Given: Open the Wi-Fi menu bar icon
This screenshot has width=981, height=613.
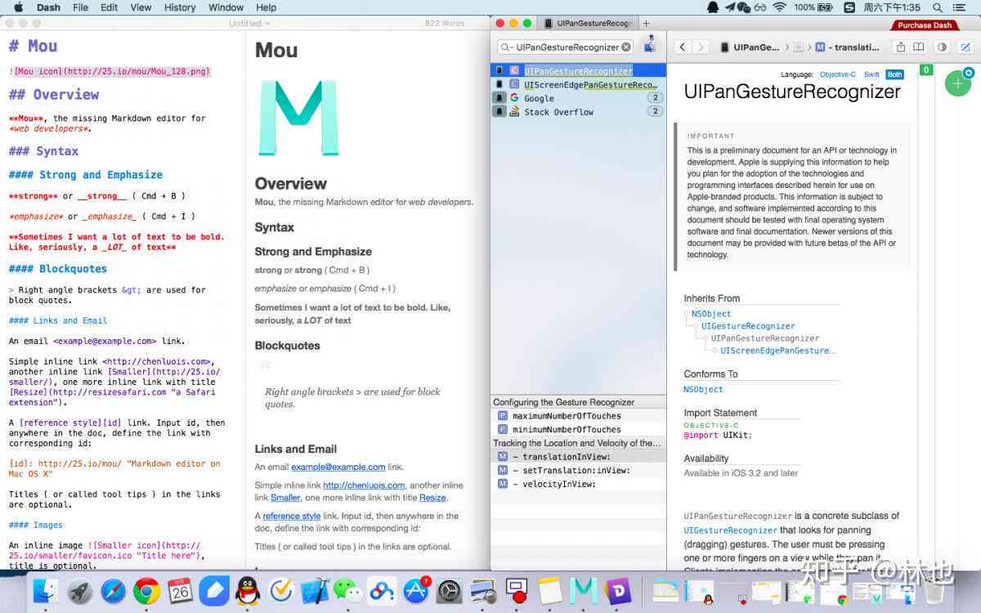Looking at the screenshot, I should pos(778,7).
